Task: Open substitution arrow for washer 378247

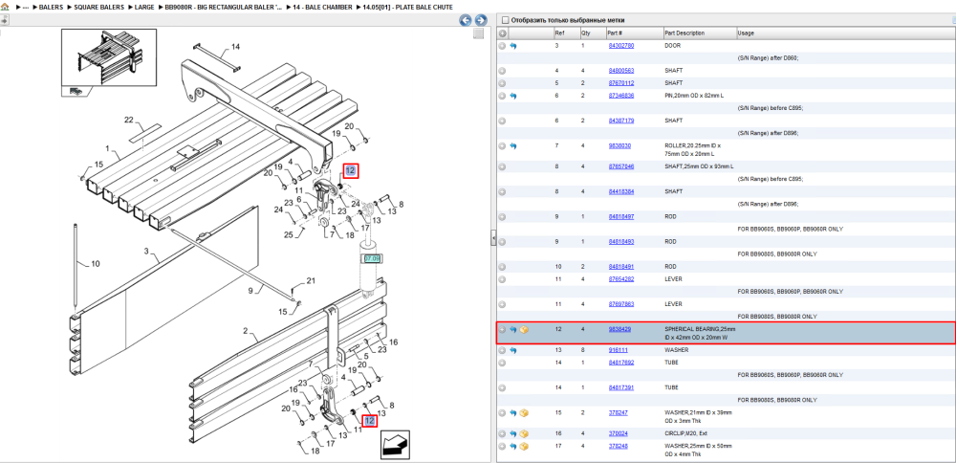Action: [x=512, y=413]
